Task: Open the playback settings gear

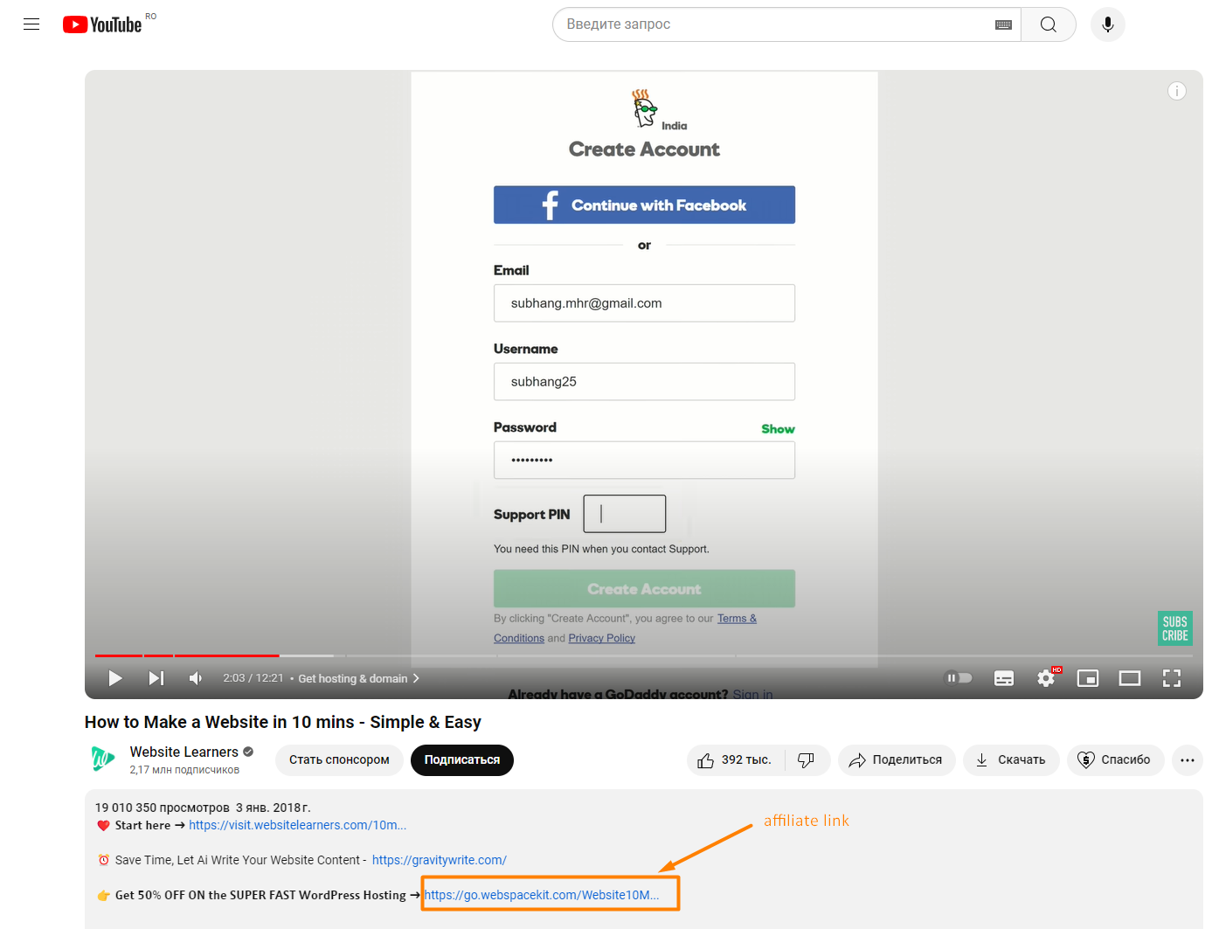Action: (x=1045, y=677)
